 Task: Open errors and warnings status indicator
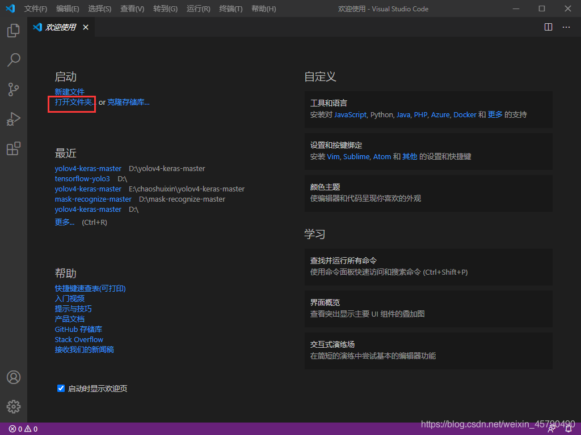pos(23,429)
